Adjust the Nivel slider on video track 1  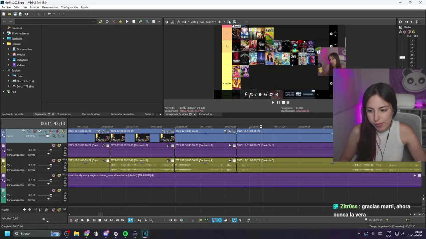[47, 136]
